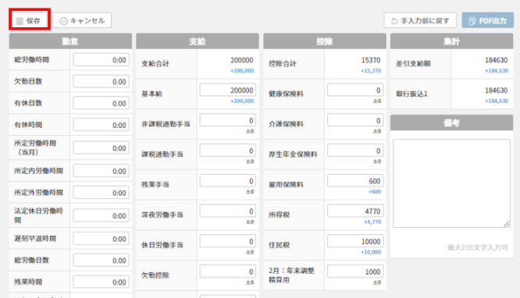Viewport: 520px width, 298px height.
Task: Select the 所得税 amount field
Action: 355,211
